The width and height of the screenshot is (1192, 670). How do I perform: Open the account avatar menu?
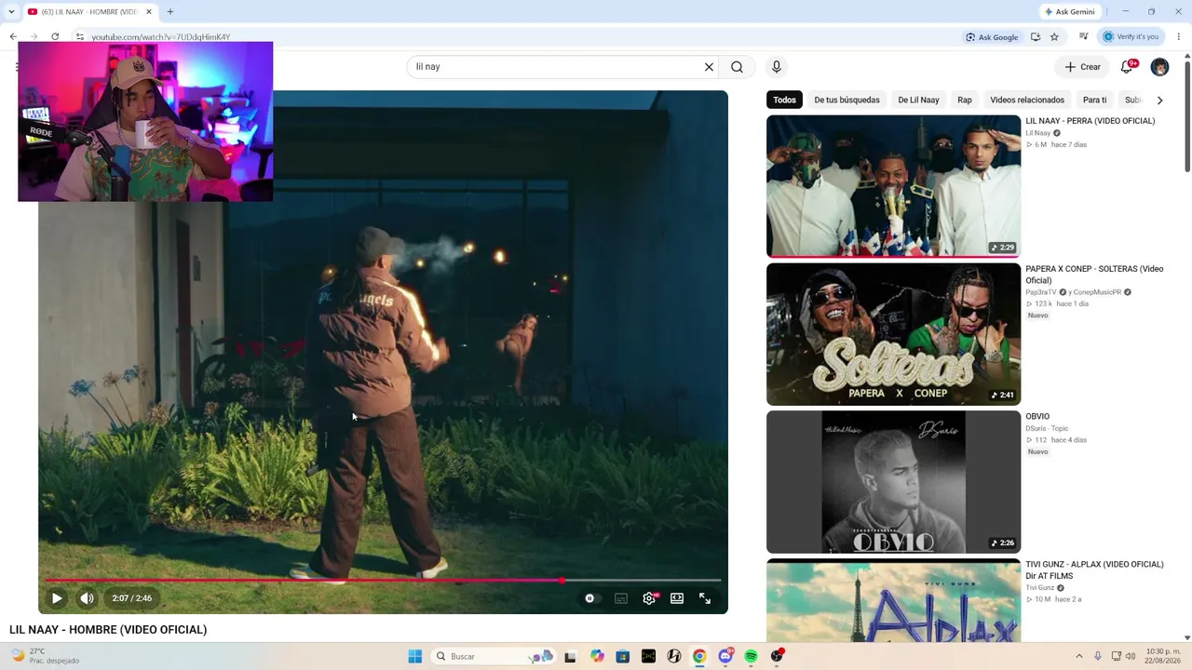pyautogui.click(x=1159, y=67)
